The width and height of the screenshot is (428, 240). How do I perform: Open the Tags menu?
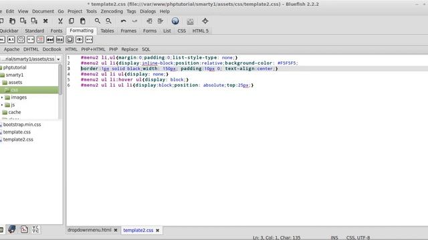coord(131,11)
